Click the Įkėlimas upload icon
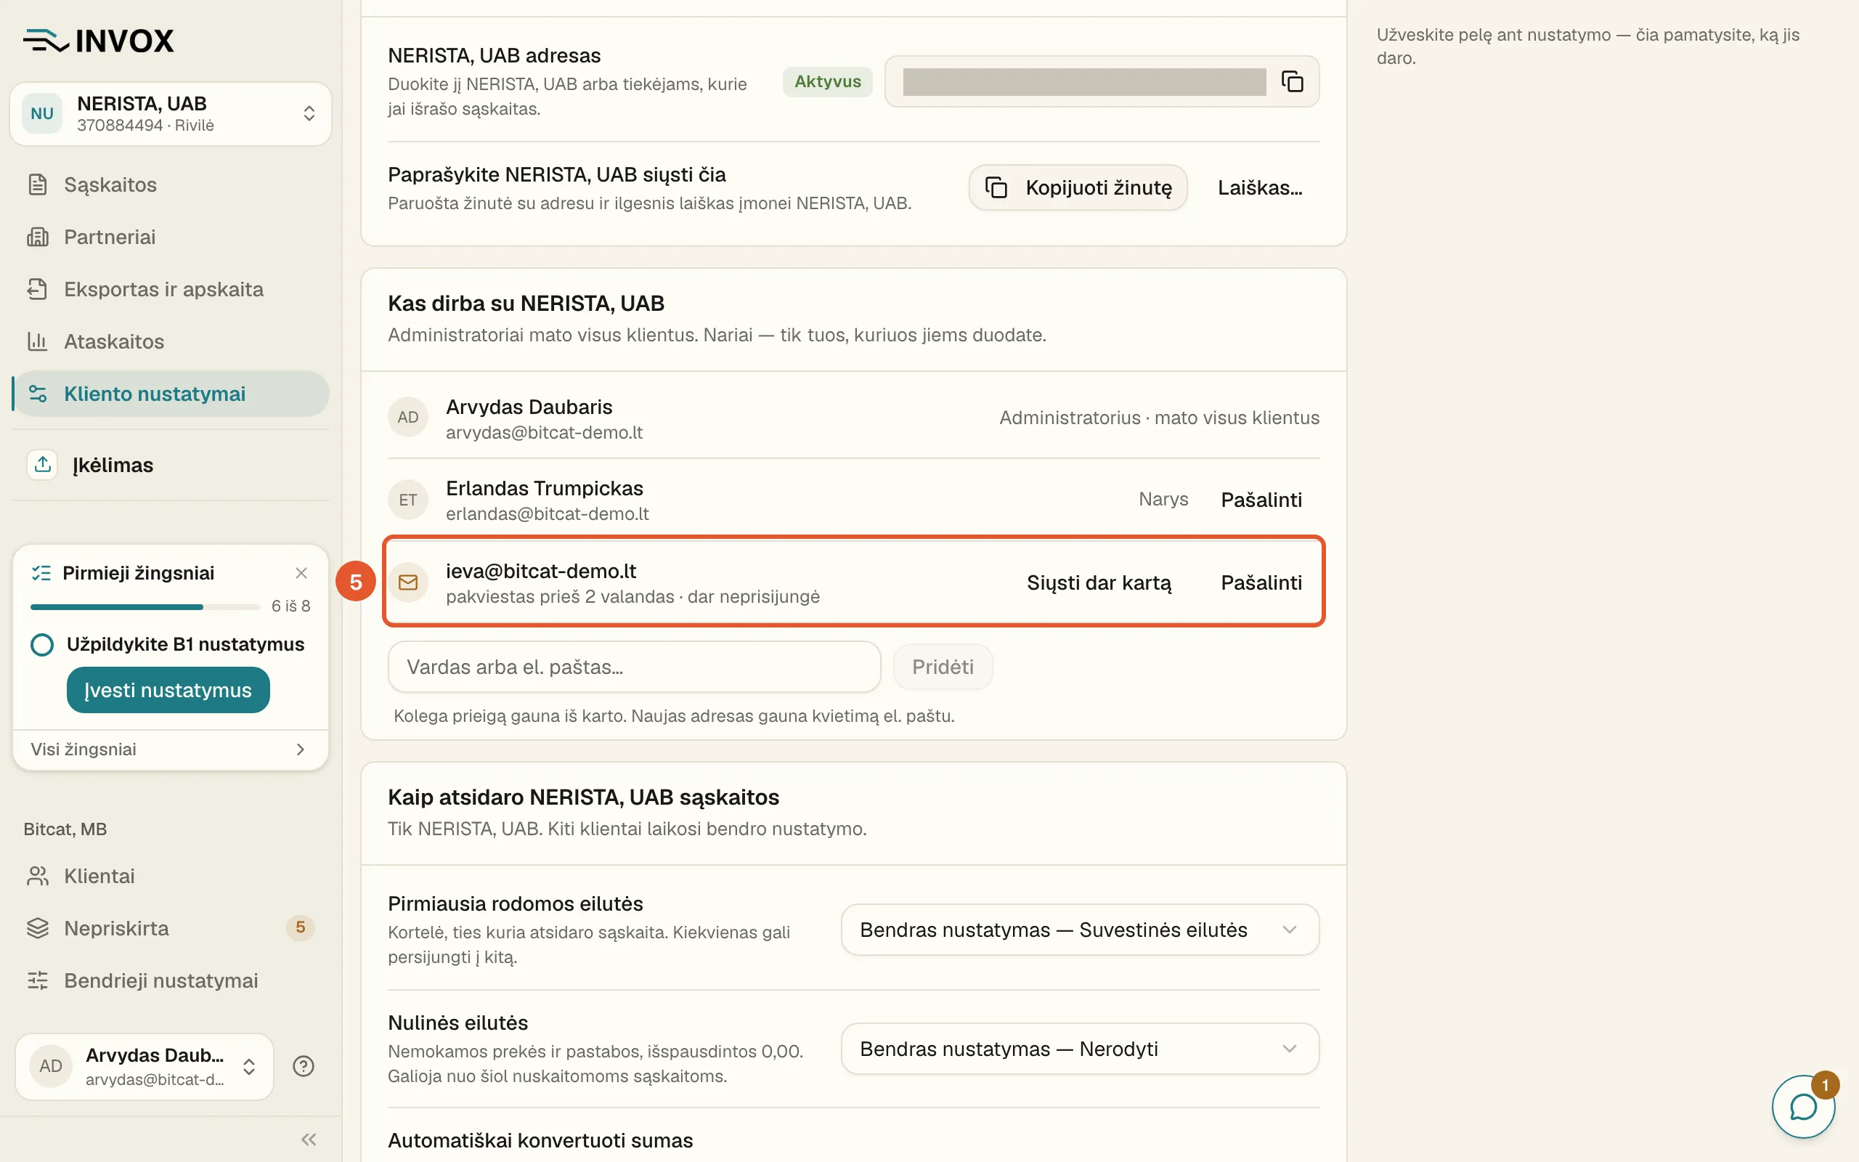 click(42, 464)
